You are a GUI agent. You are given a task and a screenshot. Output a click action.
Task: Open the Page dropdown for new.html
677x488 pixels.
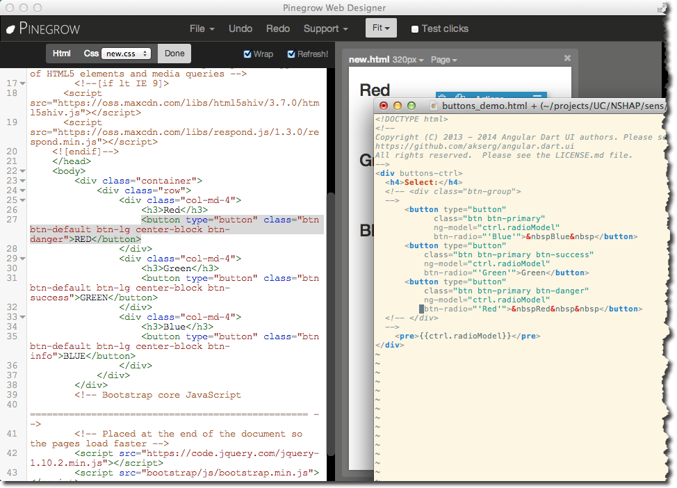coord(443,60)
